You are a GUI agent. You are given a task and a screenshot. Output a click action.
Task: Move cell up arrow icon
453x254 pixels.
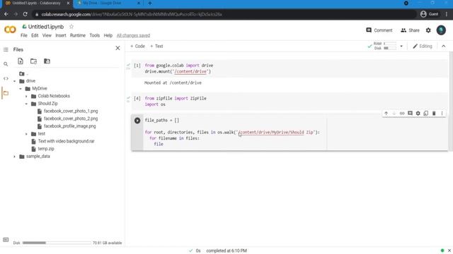pyautogui.click(x=386, y=114)
